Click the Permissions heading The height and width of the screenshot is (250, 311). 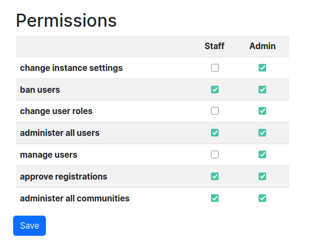66,20
